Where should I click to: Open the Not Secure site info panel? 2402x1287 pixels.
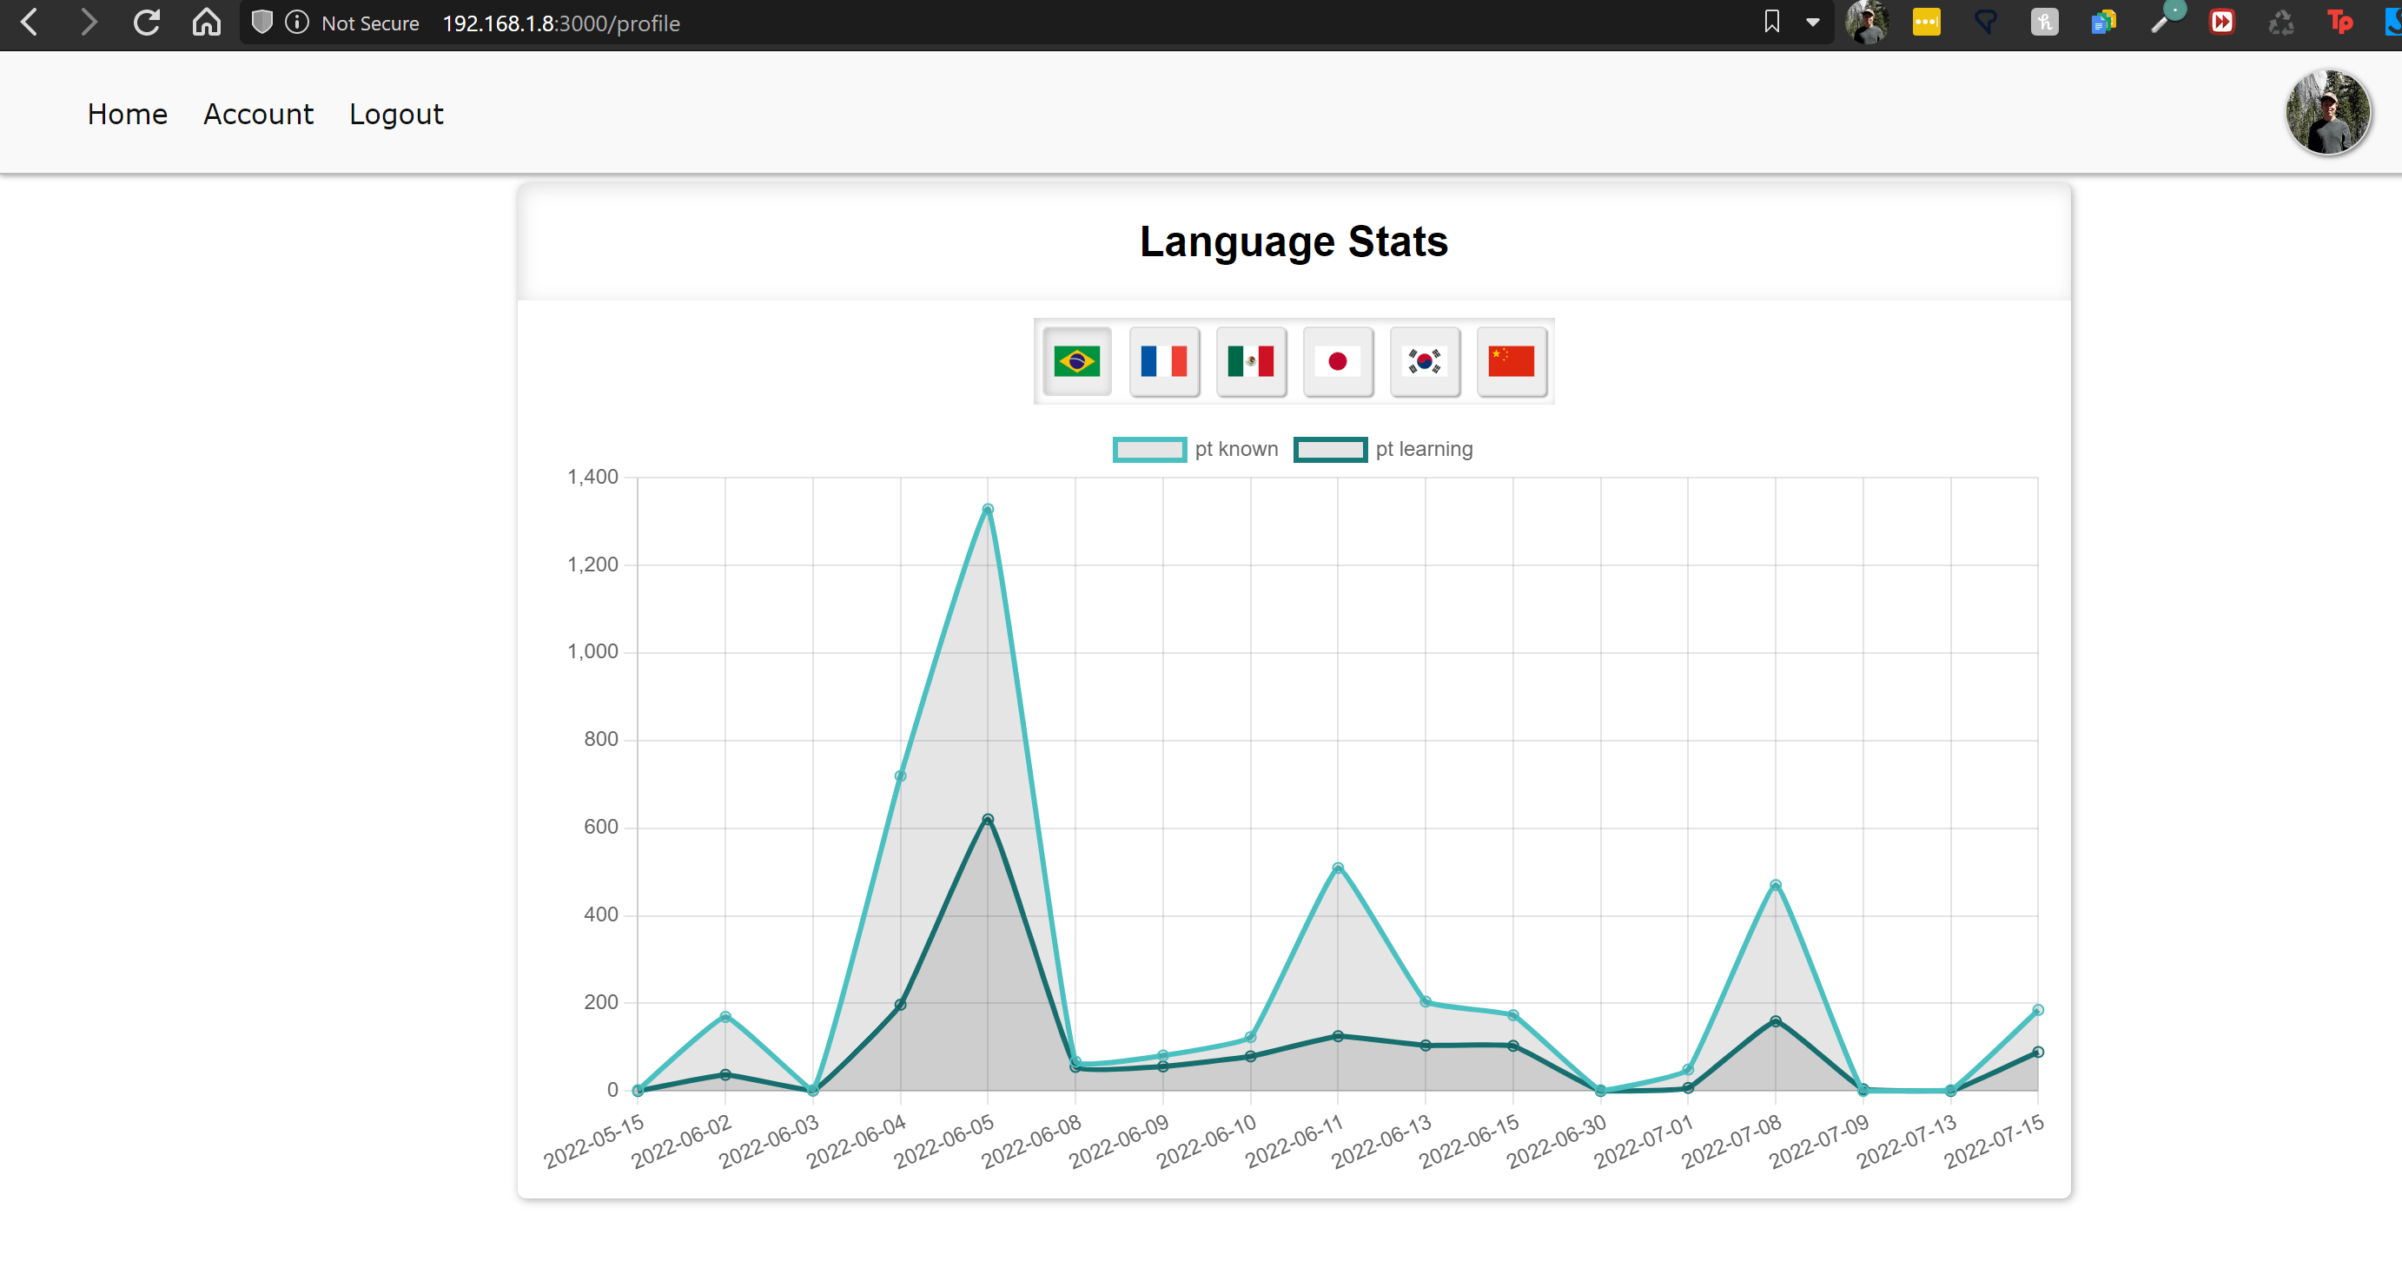click(x=296, y=23)
